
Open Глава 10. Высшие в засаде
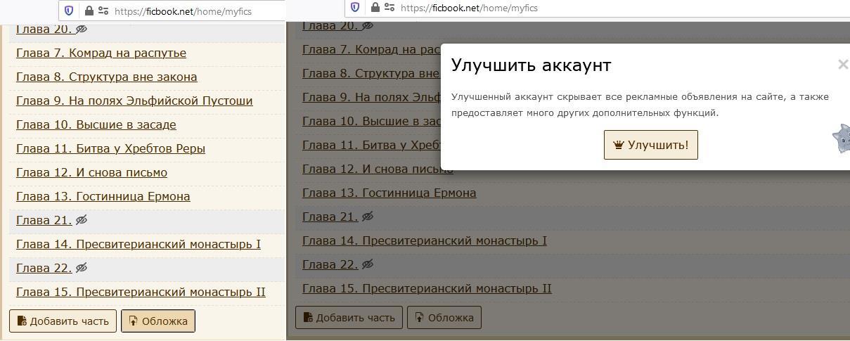(96, 125)
